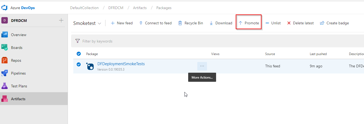364x124 pixels.
Task: Expand the Smoketest feed dropdown
Action: [87, 23]
